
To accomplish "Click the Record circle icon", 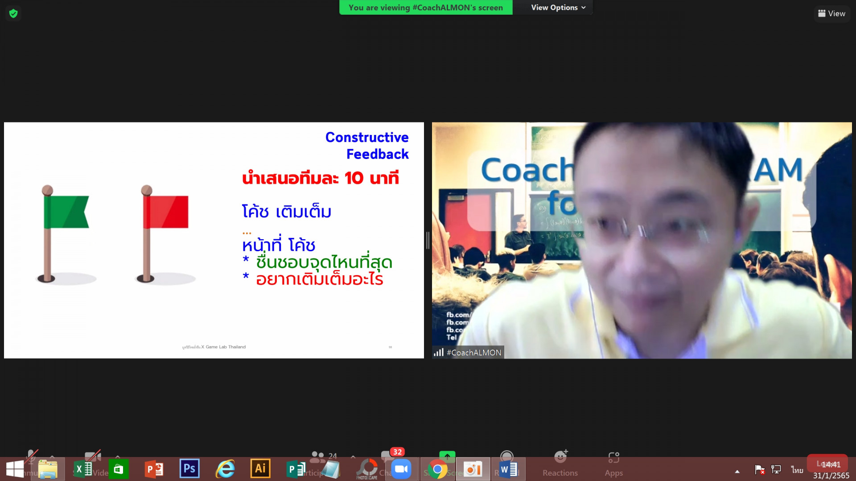I will pos(506,456).
